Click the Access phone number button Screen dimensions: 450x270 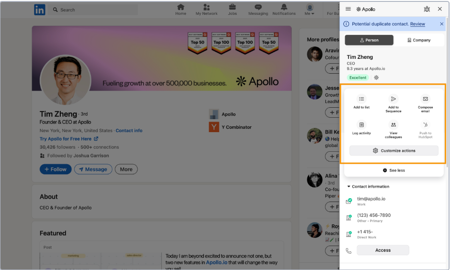tap(383, 250)
